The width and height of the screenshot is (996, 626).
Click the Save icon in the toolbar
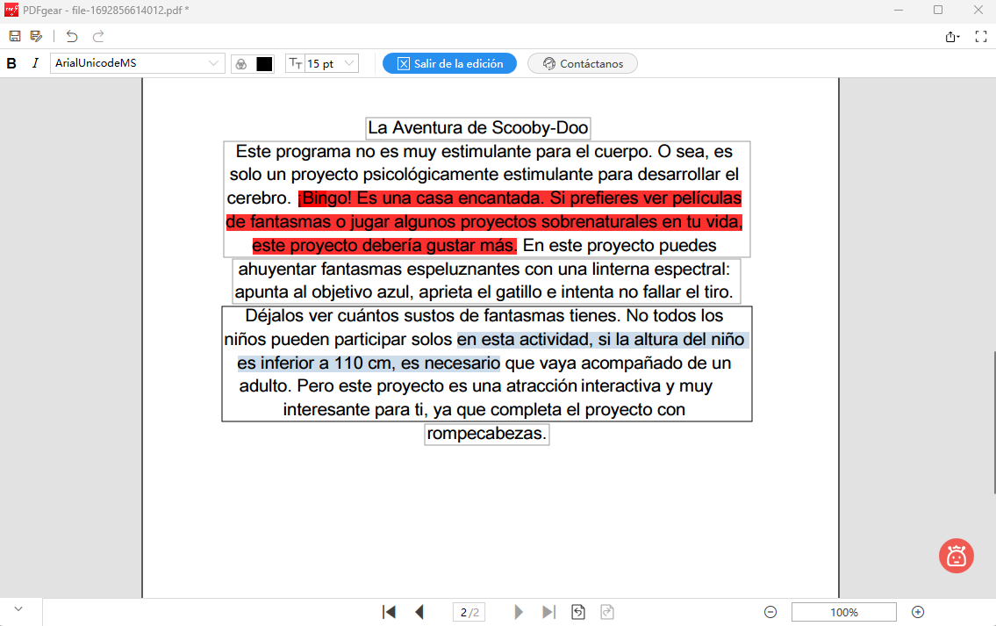[x=15, y=35]
